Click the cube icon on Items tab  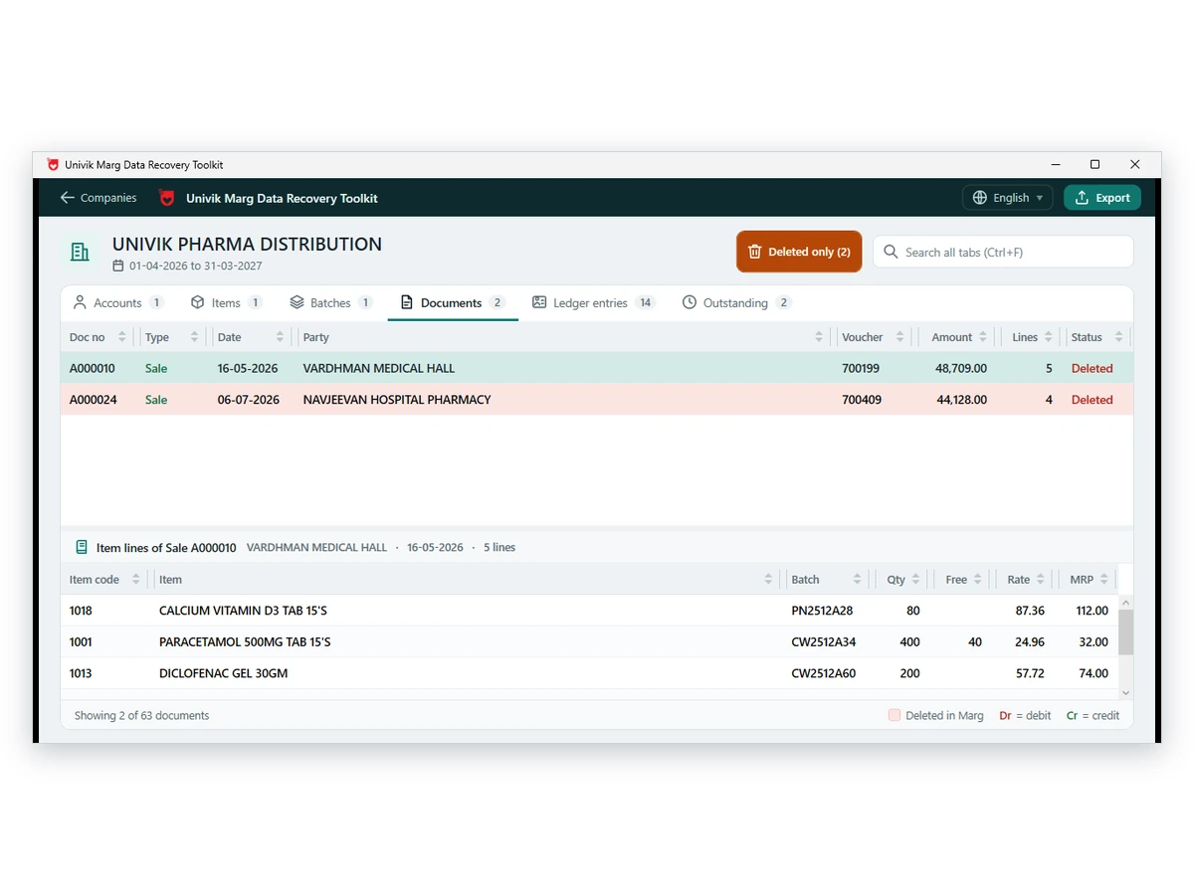click(x=197, y=302)
